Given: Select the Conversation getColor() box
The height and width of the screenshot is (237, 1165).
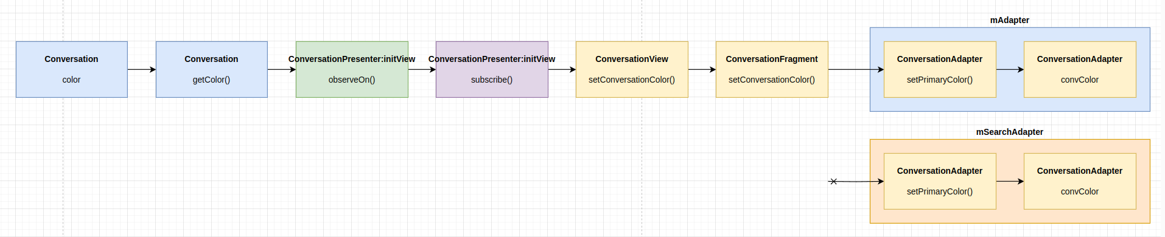Looking at the screenshot, I should tap(212, 69).
